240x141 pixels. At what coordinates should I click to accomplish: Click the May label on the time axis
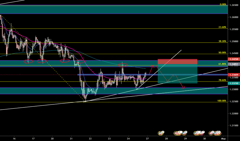point(224,138)
